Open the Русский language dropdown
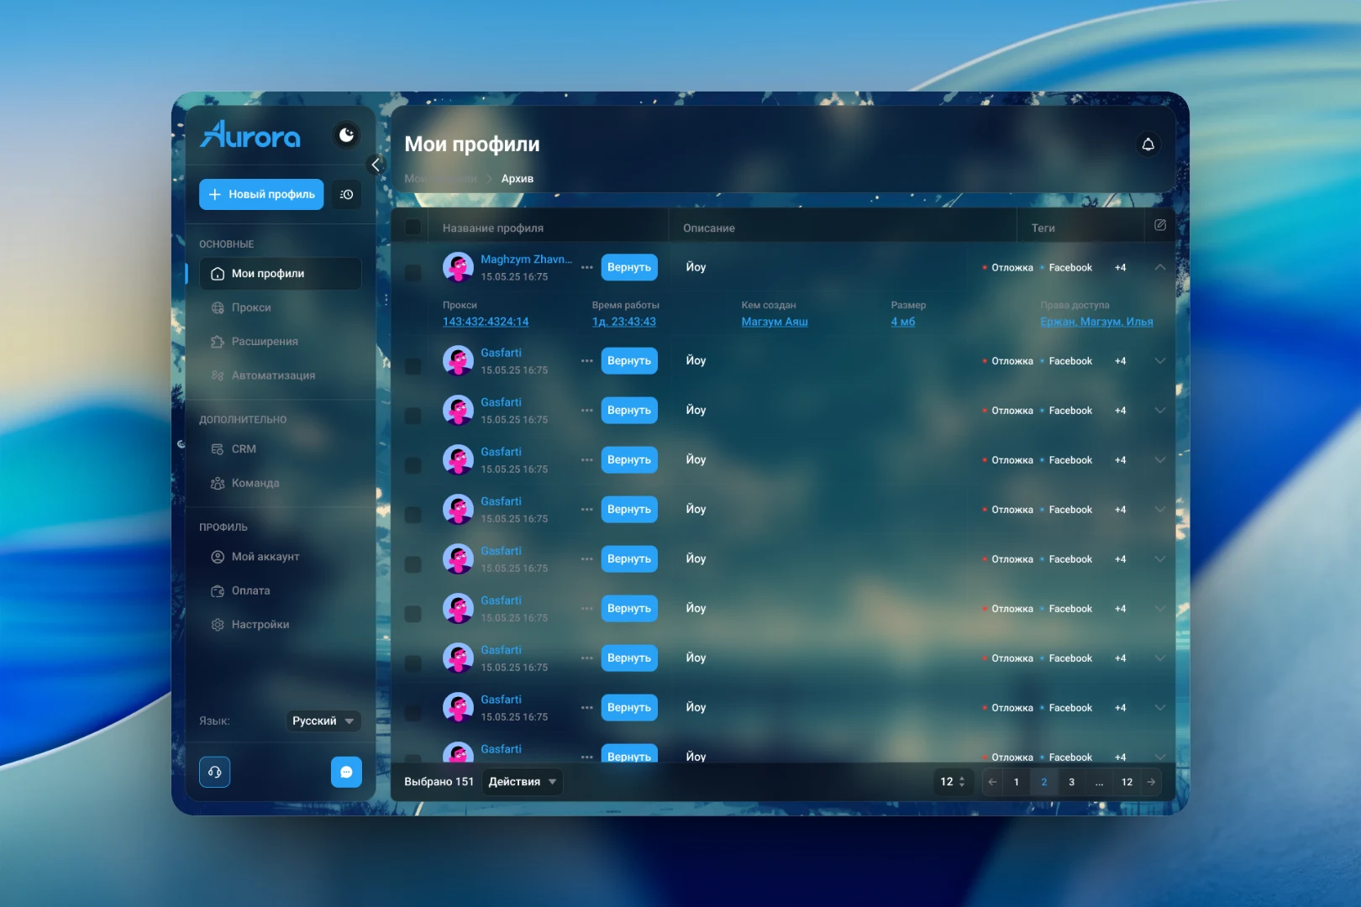Viewport: 1361px width, 907px height. [323, 721]
